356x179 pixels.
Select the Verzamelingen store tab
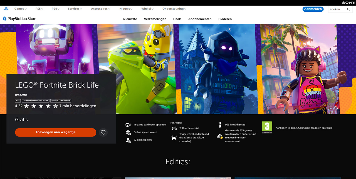click(155, 19)
